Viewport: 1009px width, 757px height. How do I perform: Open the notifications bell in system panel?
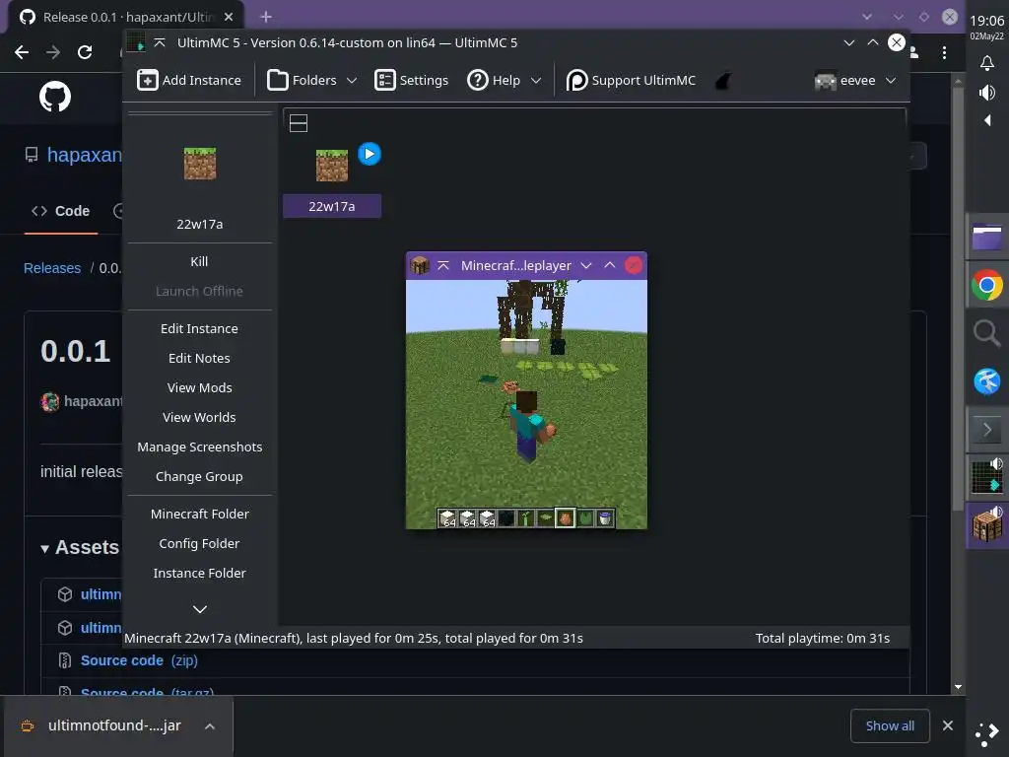[x=987, y=63]
